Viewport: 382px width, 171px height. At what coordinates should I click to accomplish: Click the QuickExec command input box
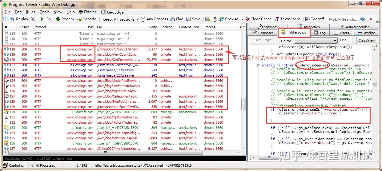124,159
